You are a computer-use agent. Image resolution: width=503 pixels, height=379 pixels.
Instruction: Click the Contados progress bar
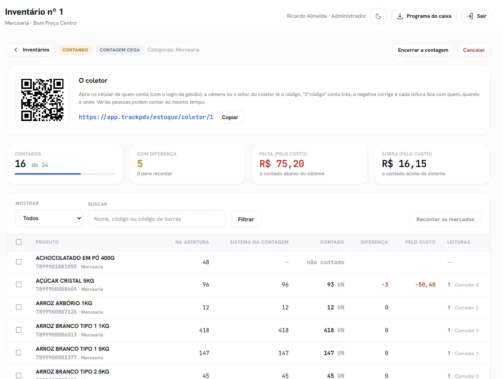pyautogui.click(x=65, y=174)
